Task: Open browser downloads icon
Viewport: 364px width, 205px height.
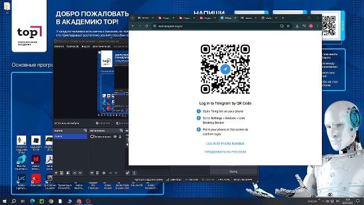Action: 297,26
